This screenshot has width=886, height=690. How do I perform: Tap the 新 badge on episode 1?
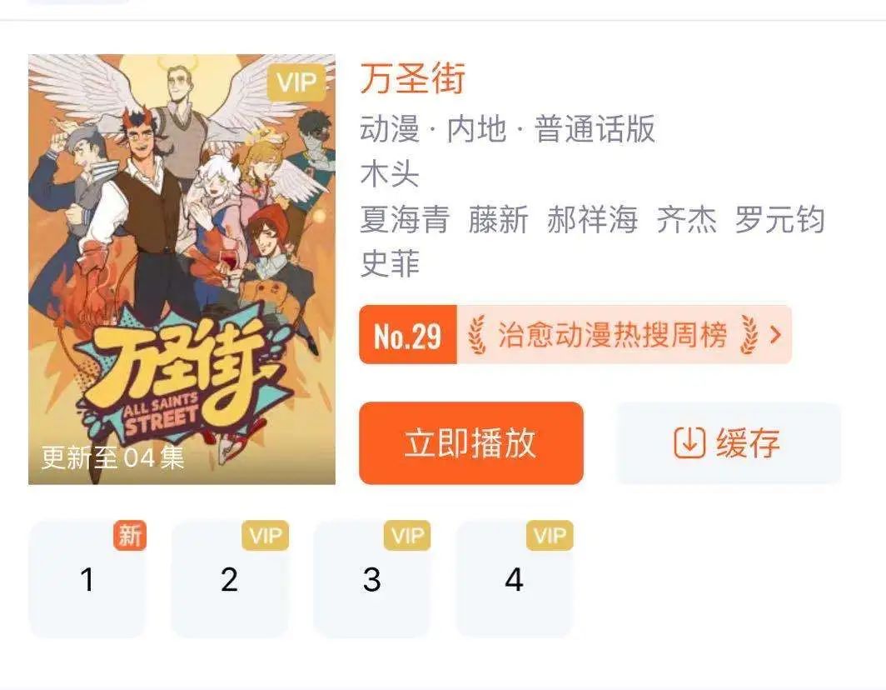(x=130, y=535)
